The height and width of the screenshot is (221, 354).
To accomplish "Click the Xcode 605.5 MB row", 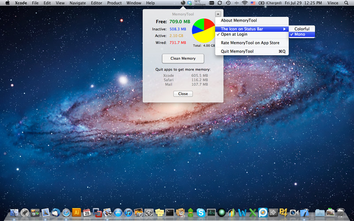I will click(x=185, y=76).
